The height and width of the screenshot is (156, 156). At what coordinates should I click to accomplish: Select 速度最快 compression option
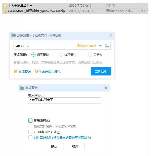click(x=33, y=55)
